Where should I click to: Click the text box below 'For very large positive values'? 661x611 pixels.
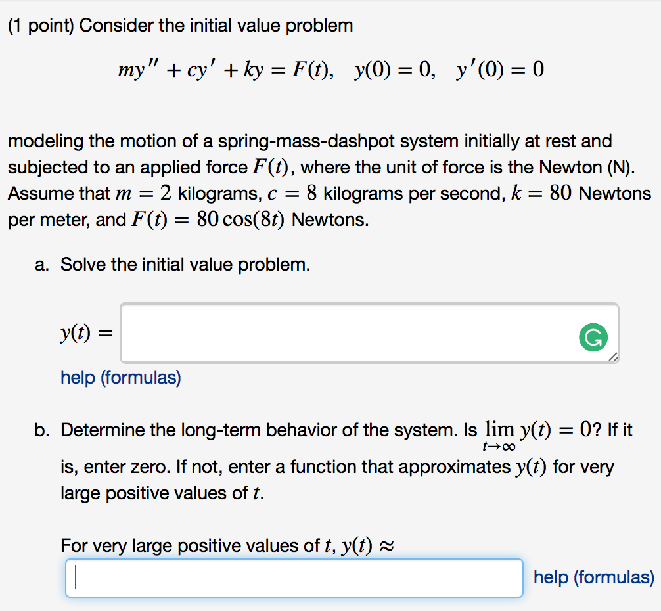pyautogui.click(x=289, y=577)
